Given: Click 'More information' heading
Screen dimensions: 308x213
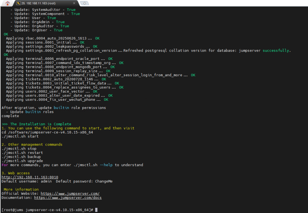Looking at the screenshot, I should pos(21,189).
